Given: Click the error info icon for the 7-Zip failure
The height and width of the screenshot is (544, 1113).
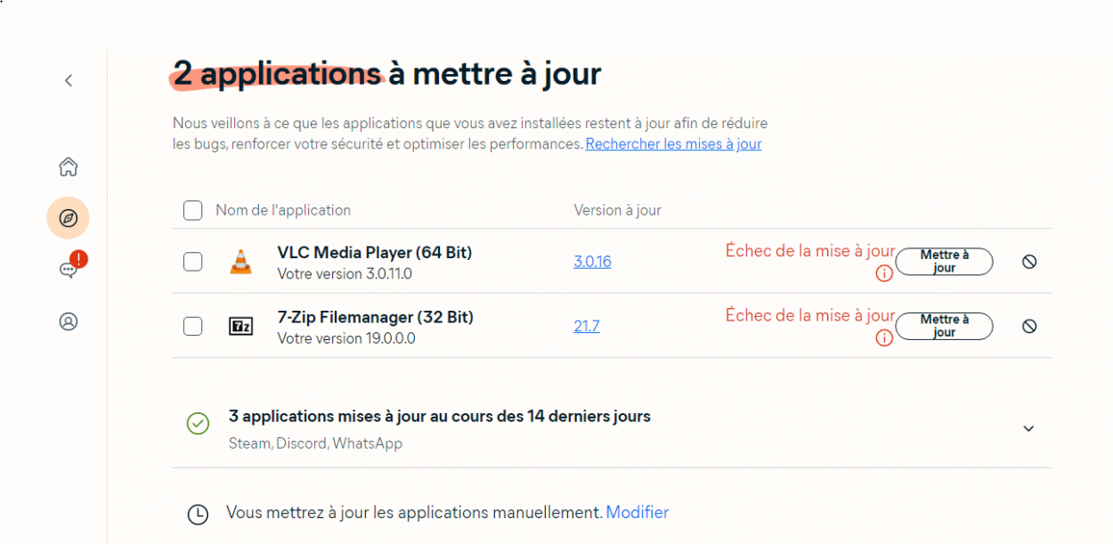Looking at the screenshot, I should pyautogui.click(x=884, y=338).
